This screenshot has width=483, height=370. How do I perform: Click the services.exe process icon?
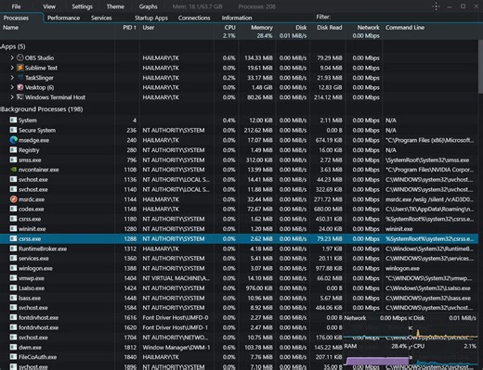click(13, 258)
